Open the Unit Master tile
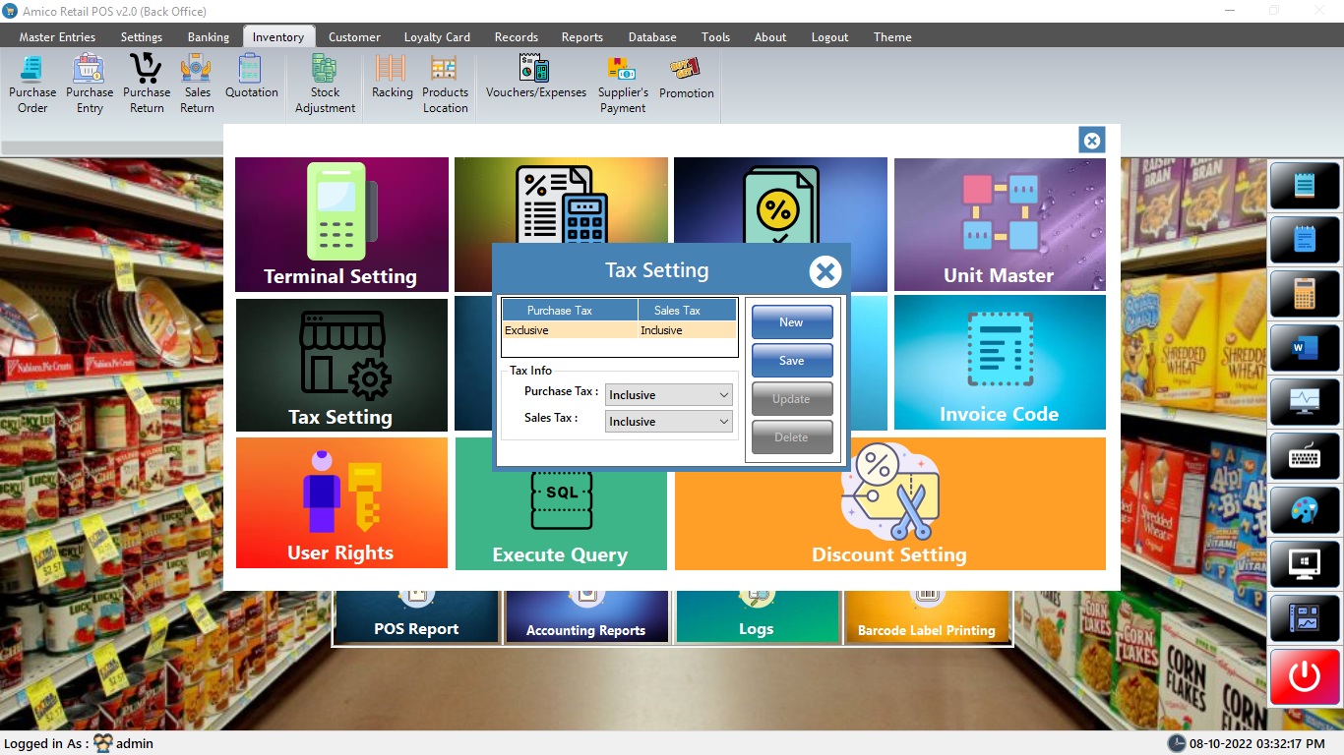The image size is (1344, 755). [x=999, y=225]
